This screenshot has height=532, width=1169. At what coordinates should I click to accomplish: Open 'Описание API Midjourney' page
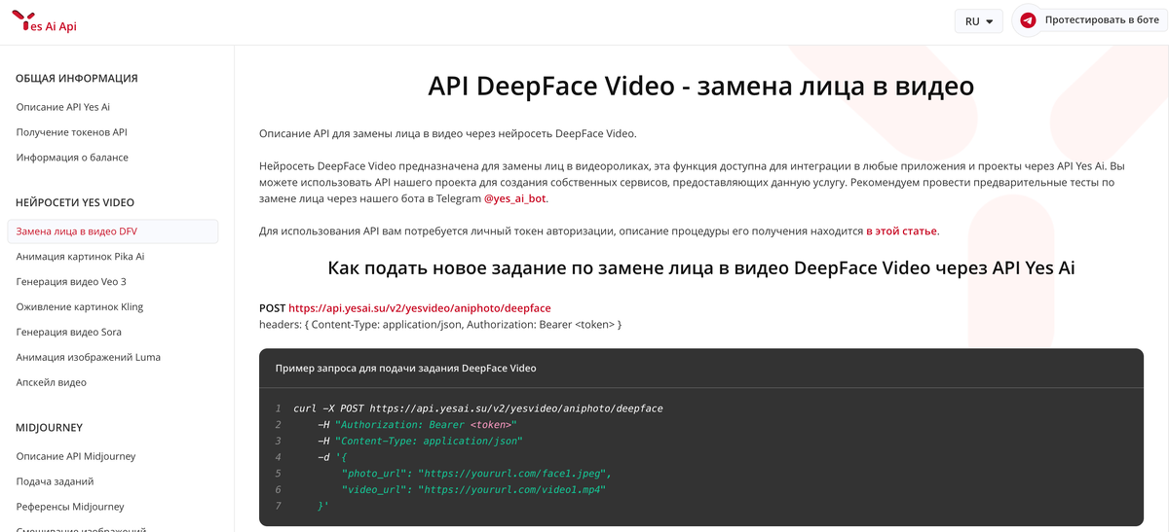pos(76,457)
